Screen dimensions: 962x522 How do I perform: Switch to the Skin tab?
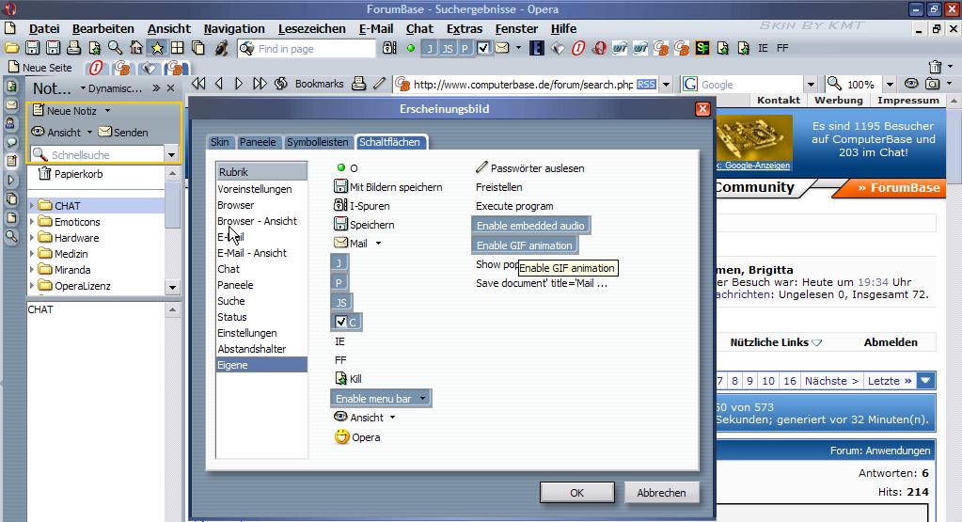[x=220, y=142]
